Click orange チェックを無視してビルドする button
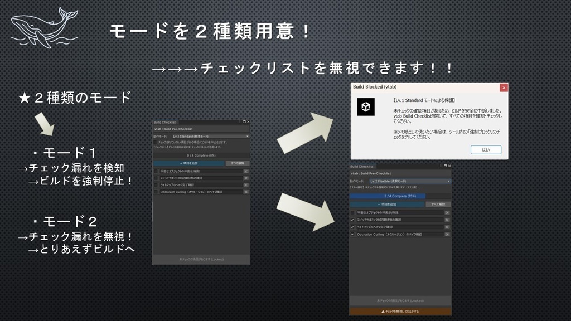The width and height of the screenshot is (571, 321). [x=400, y=312]
